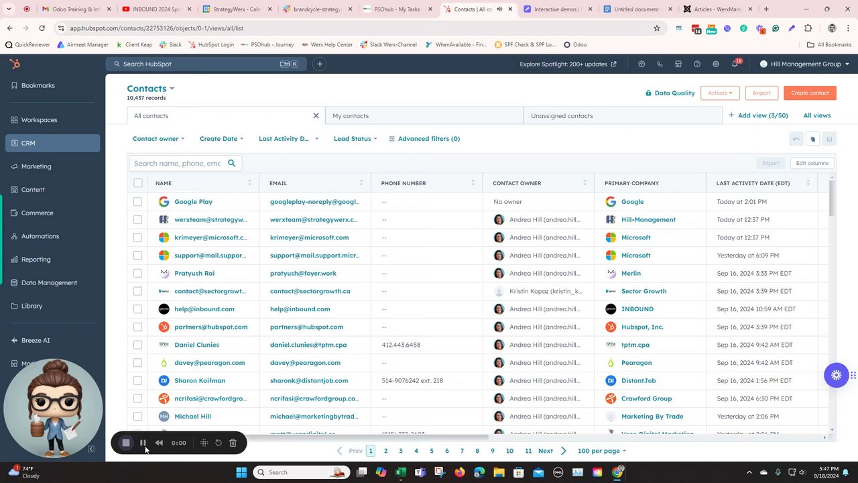Viewport: 858px width, 483px height.
Task: Click the Search HubSpot field
Action: pos(206,64)
